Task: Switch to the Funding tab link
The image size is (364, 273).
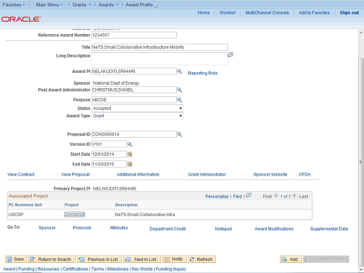Action: coord(26,269)
